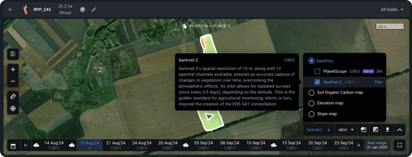Open the calendar date picker

(x=13, y=146)
